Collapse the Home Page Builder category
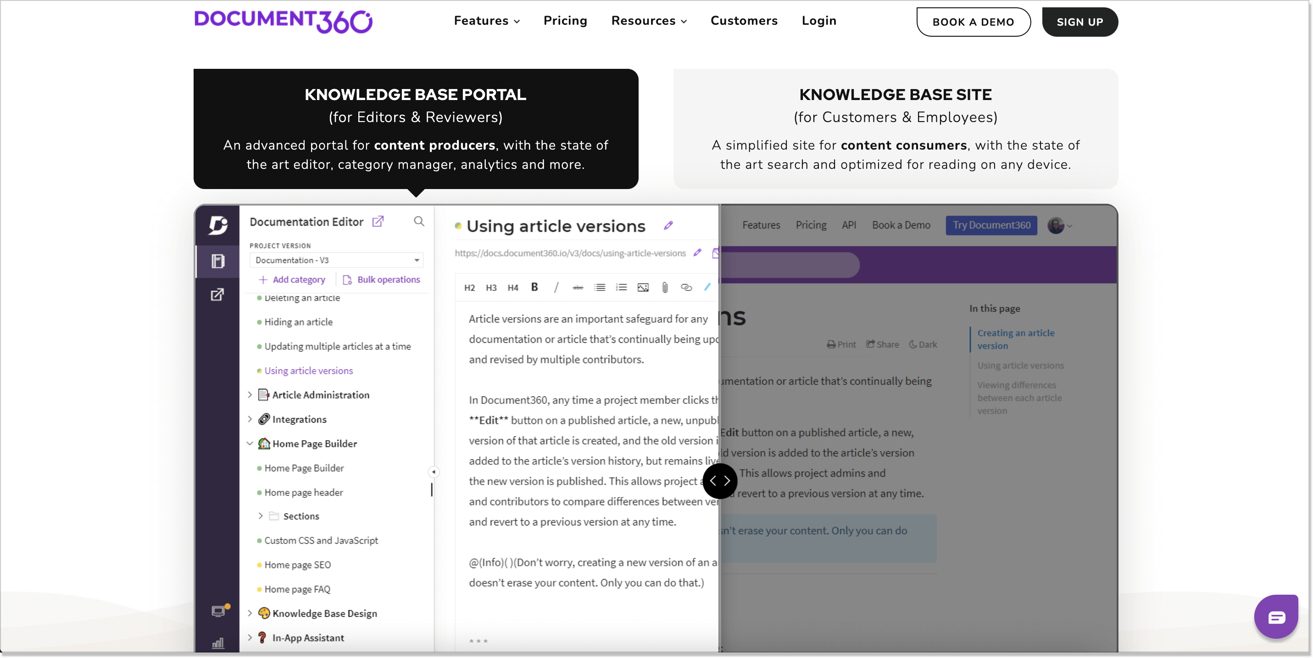This screenshot has height=658, width=1313. pos(250,443)
